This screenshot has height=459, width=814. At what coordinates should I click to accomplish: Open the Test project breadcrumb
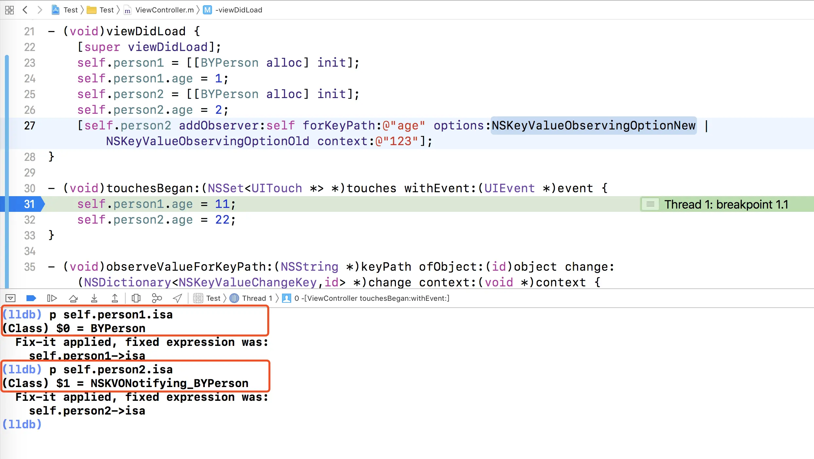(65, 10)
